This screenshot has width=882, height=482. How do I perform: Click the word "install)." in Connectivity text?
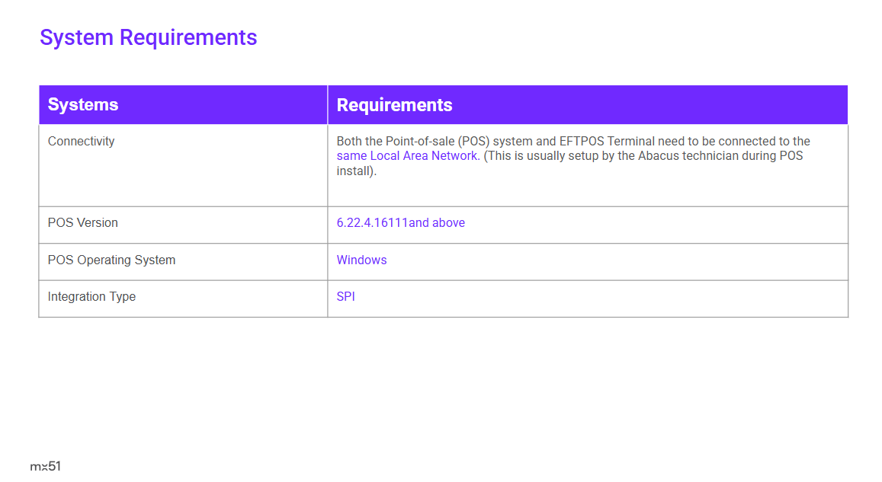[x=357, y=171]
